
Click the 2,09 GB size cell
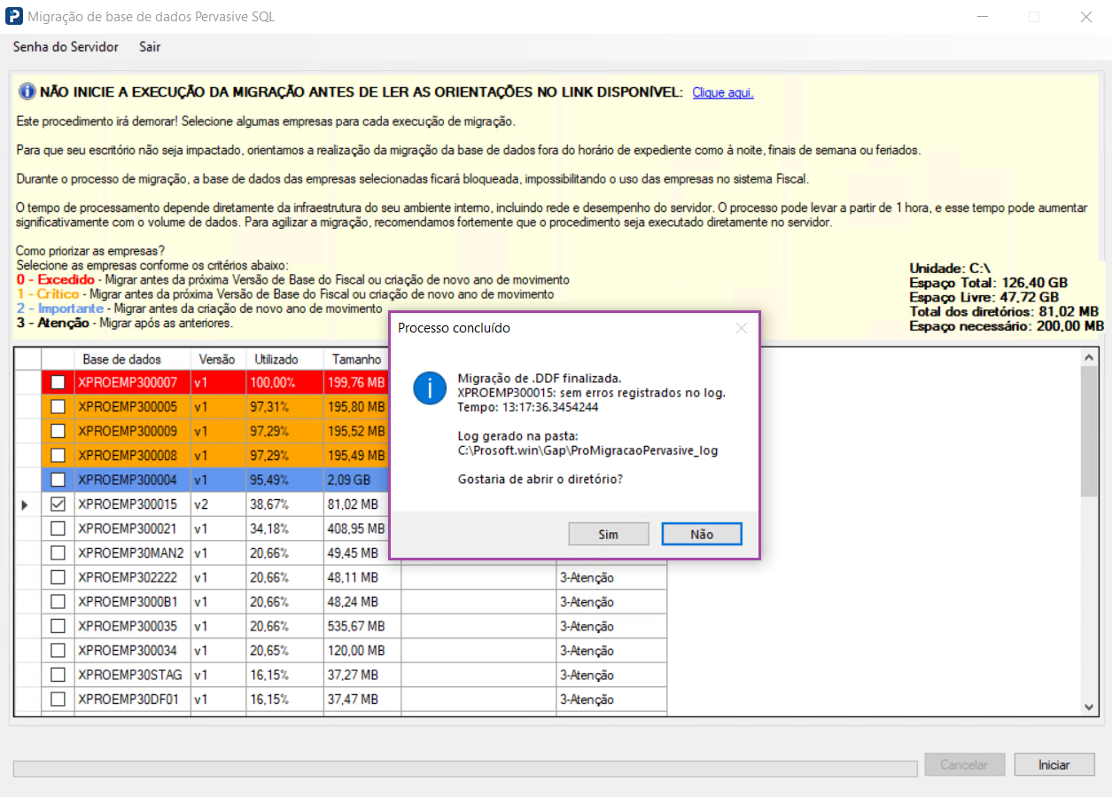coord(357,480)
